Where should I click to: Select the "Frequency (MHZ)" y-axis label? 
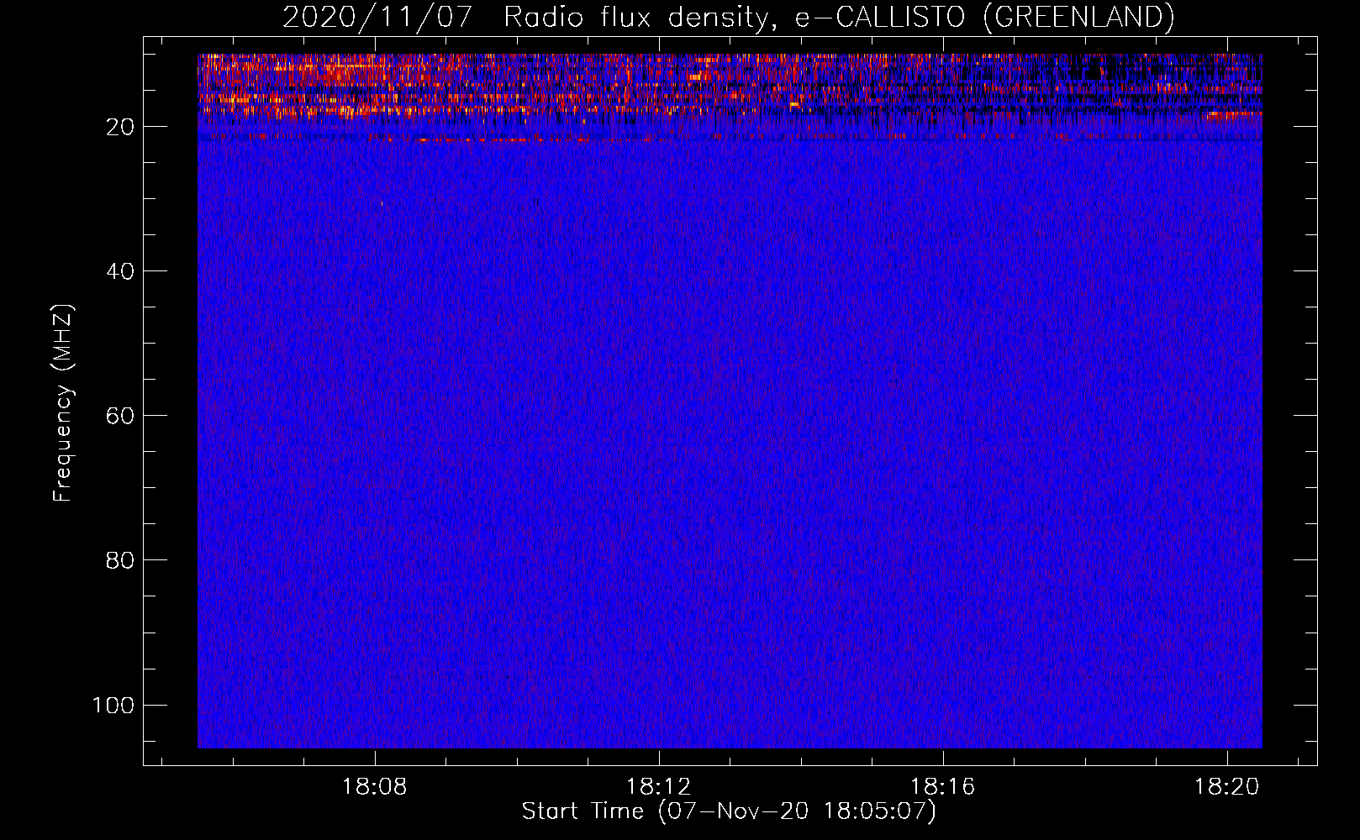63,402
